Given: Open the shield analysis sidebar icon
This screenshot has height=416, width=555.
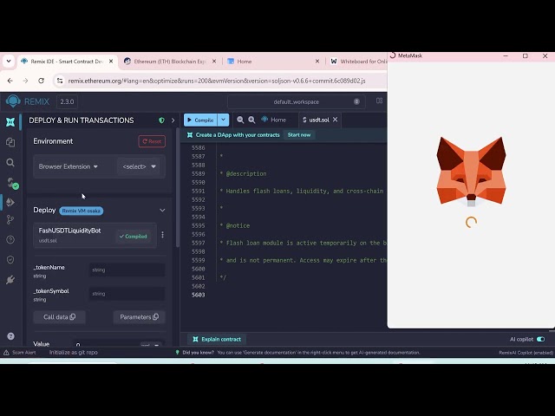Looking at the screenshot, I should 10,260.
